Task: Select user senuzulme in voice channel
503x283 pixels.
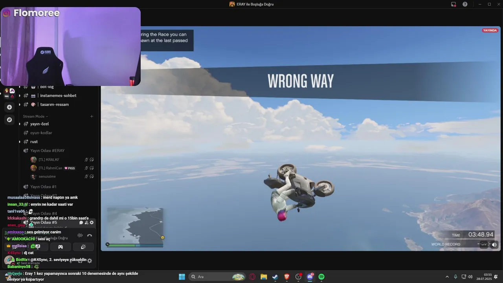Action: click(47, 177)
